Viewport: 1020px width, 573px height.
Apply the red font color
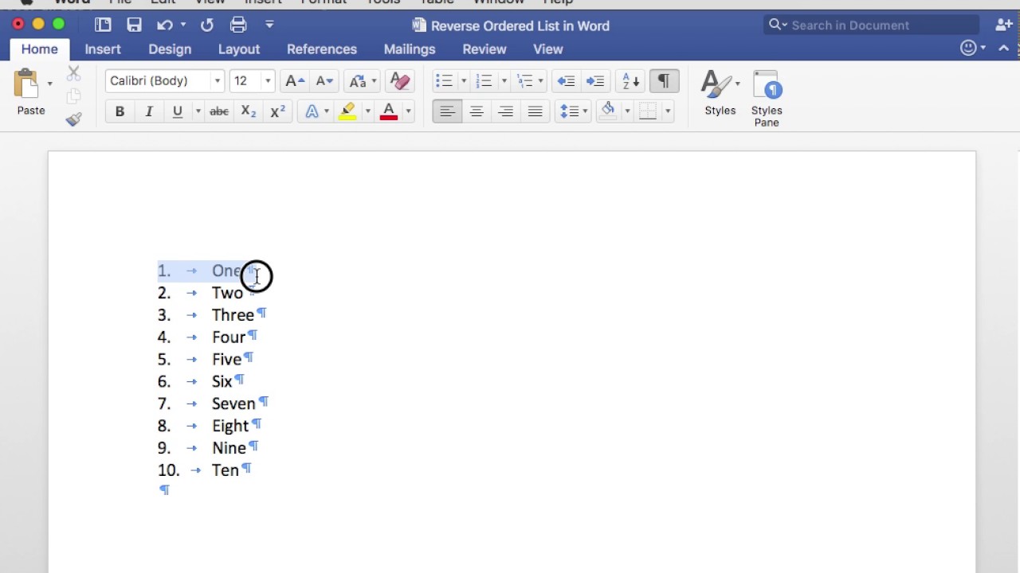click(x=389, y=112)
